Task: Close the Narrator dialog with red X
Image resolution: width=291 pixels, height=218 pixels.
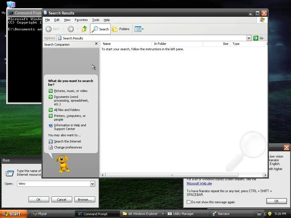Action: 286,147
